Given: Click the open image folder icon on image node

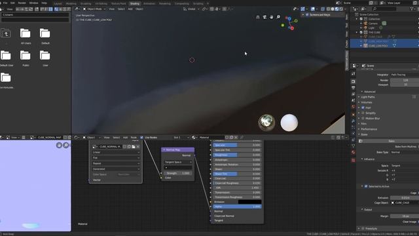Looking at the screenshot, I should tap(134, 147).
